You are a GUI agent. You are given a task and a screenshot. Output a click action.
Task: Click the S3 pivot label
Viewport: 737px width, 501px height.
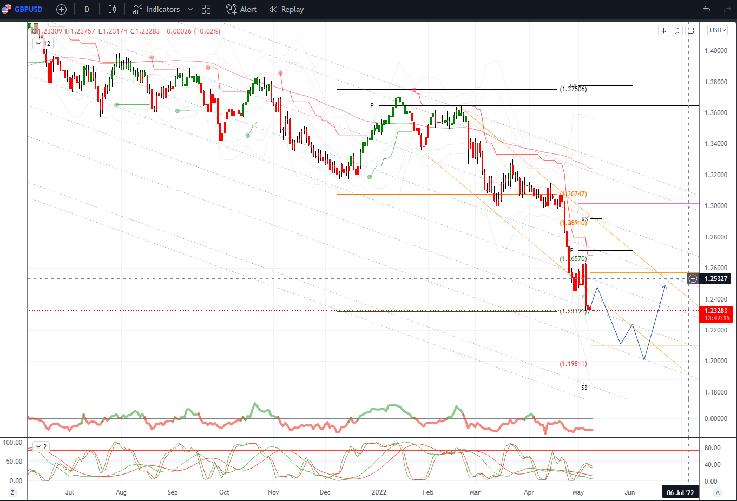[584, 388]
